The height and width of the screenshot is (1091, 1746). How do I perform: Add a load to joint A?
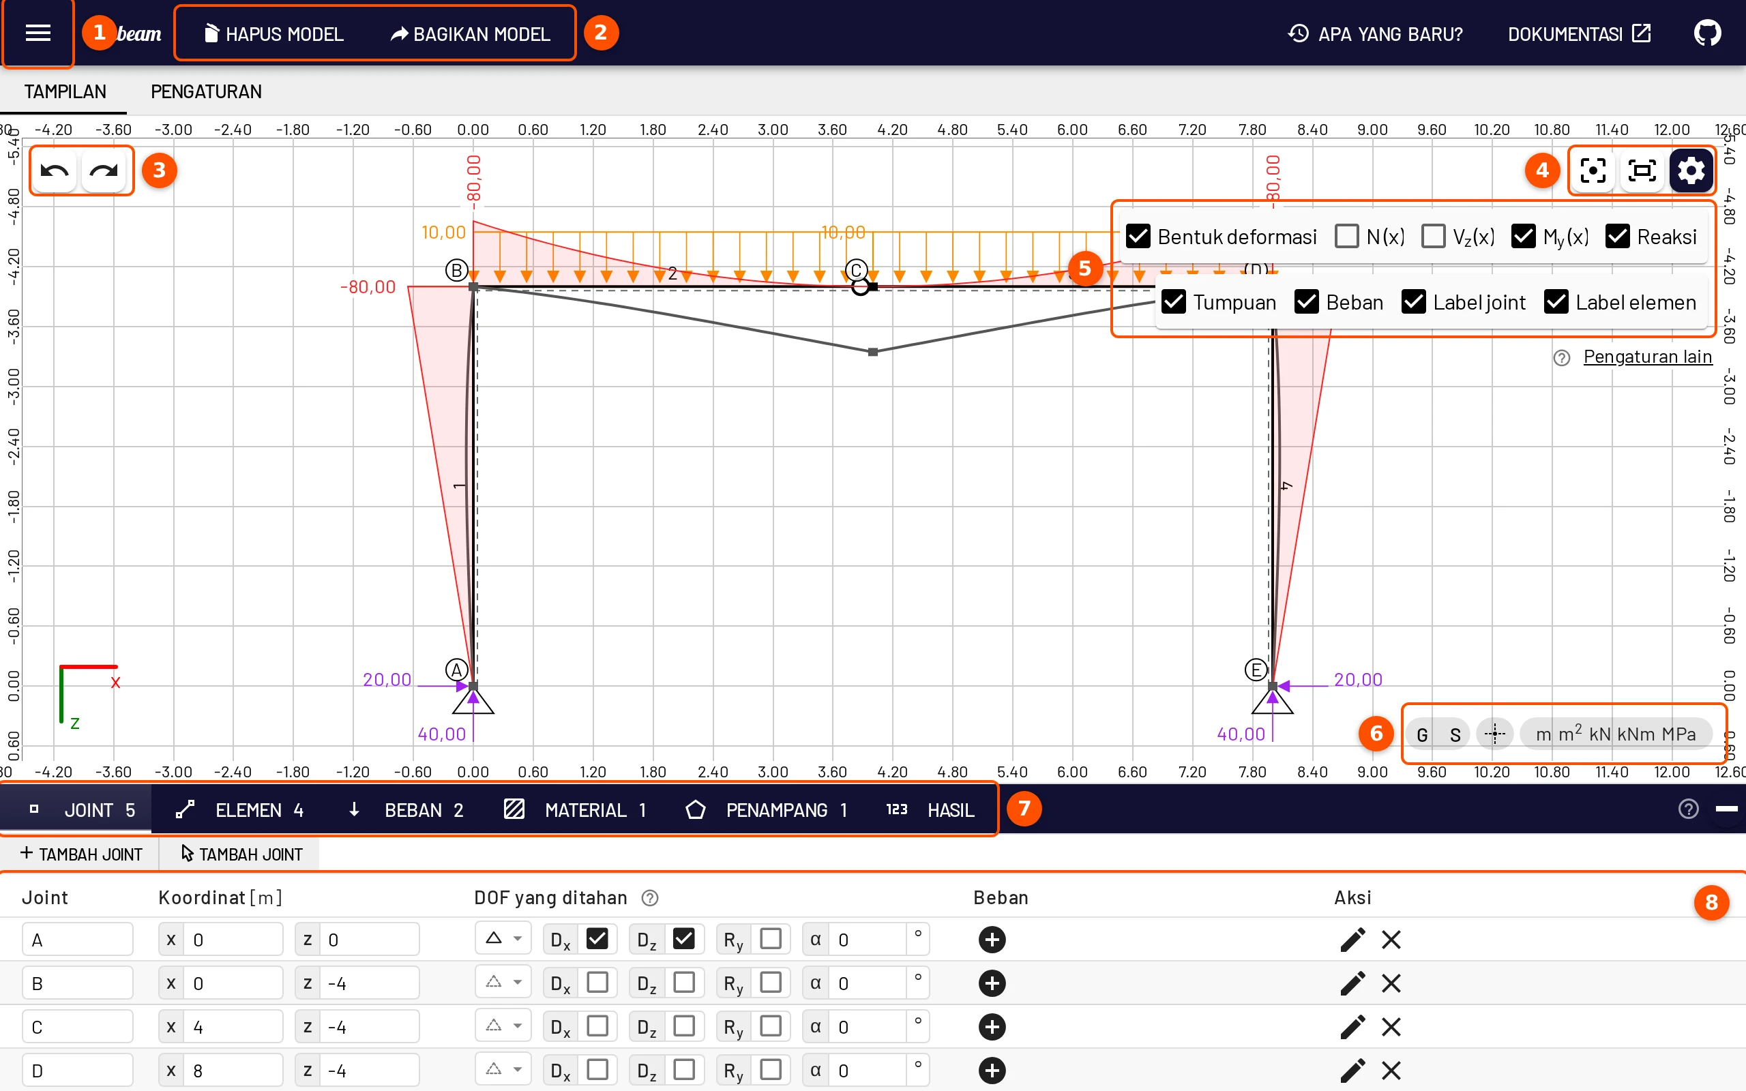click(x=992, y=940)
